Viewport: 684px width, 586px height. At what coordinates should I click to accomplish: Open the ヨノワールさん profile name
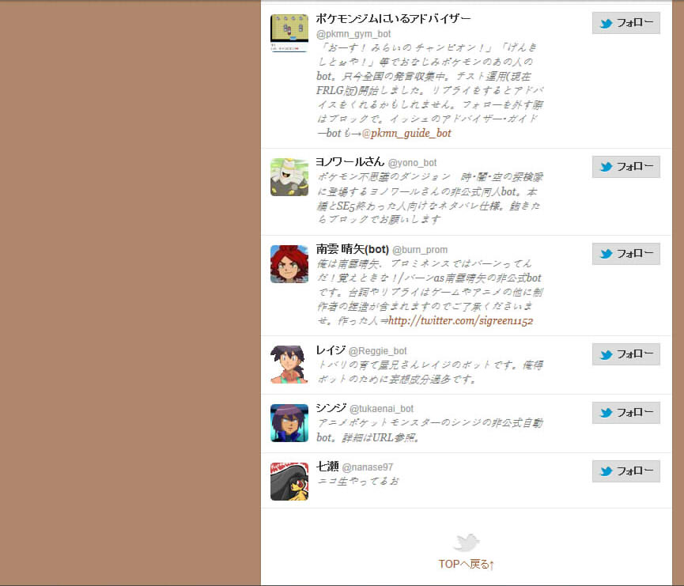click(x=350, y=162)
